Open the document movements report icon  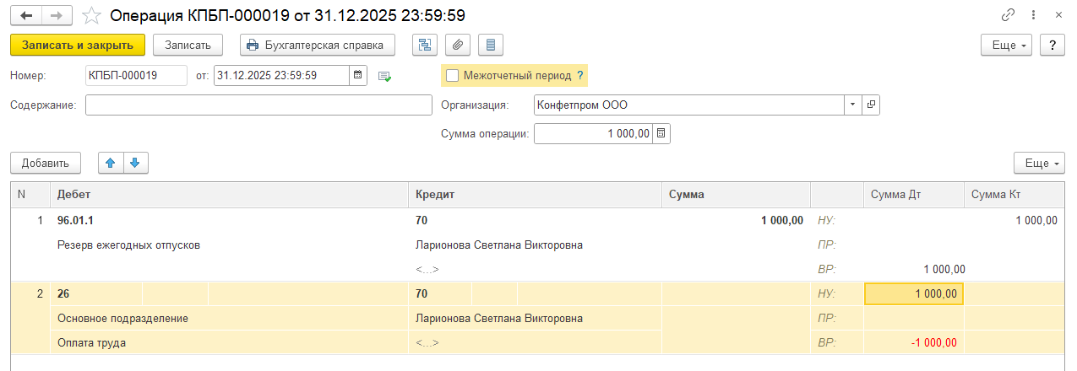point(425,45)
